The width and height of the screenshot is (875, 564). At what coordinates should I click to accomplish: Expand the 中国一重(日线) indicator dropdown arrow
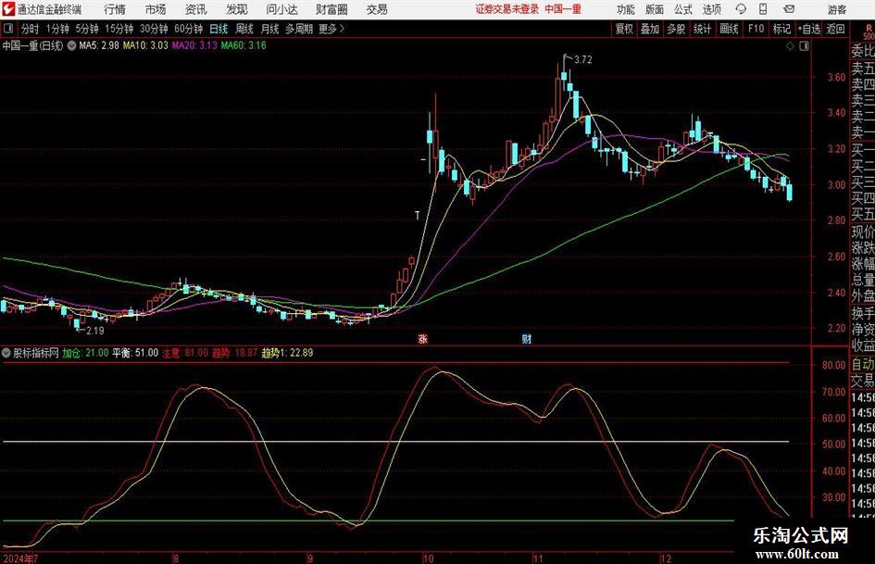point(71,45)
